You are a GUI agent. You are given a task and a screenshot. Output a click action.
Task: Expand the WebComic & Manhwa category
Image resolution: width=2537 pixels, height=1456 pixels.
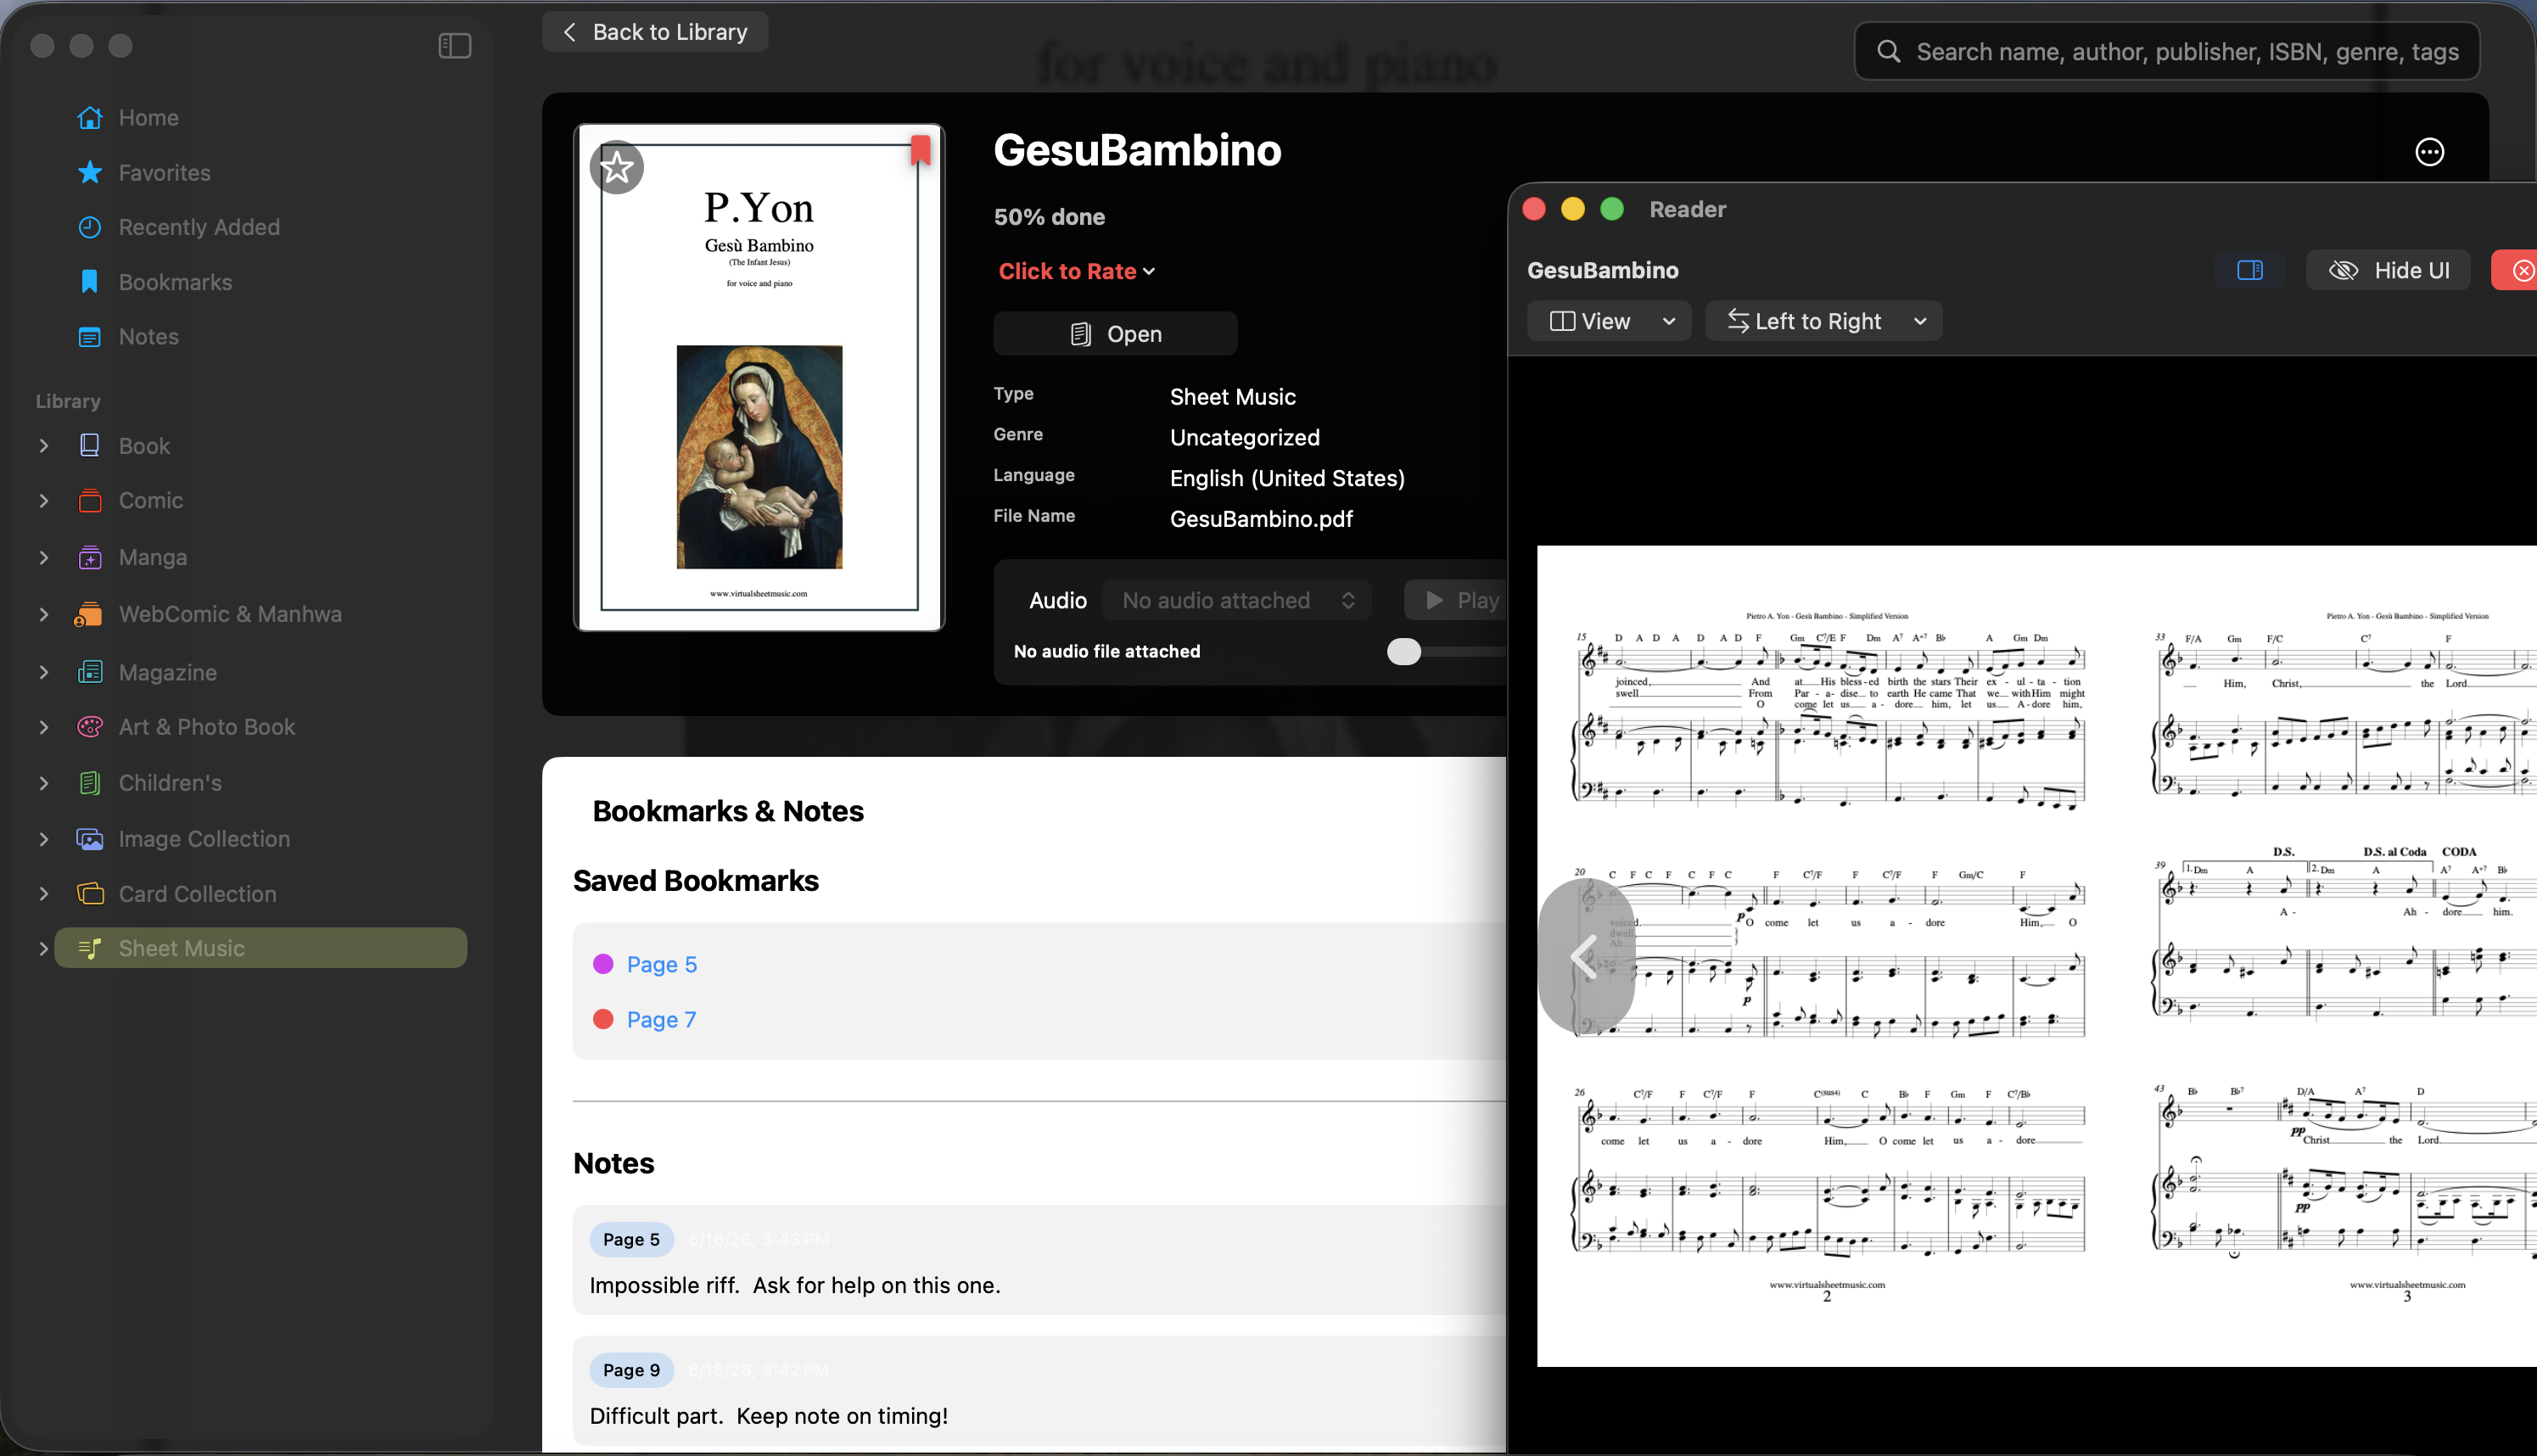pyautogui.click(x=44, y=614)
